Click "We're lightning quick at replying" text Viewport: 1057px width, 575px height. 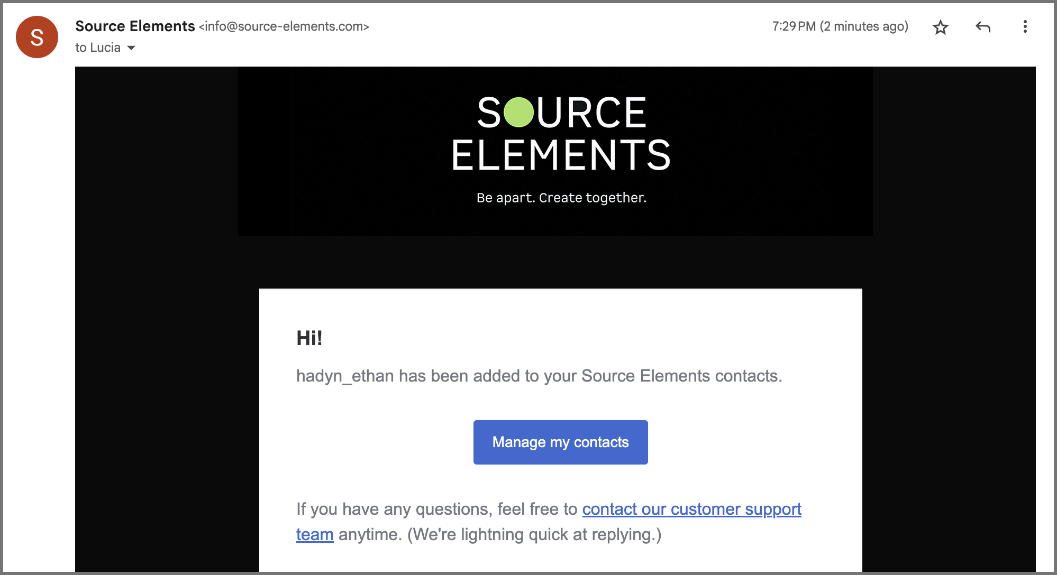[534, 535]
